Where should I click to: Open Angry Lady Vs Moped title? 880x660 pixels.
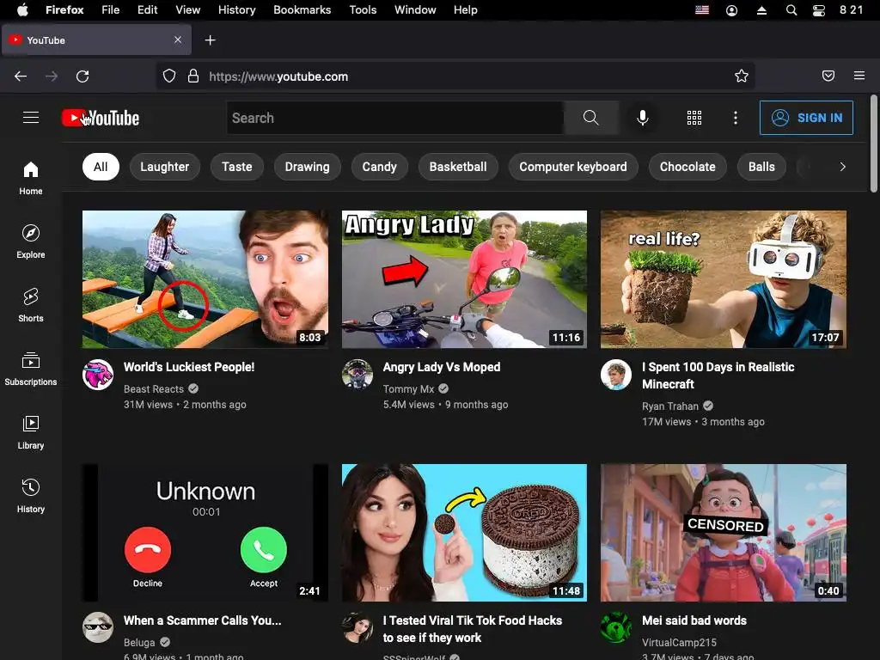442,367
